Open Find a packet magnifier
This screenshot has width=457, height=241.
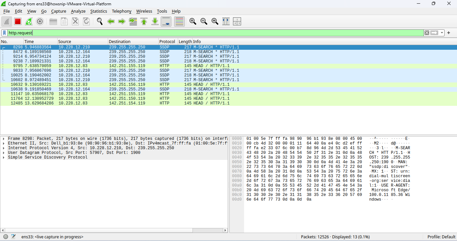[x=100, y=21]
